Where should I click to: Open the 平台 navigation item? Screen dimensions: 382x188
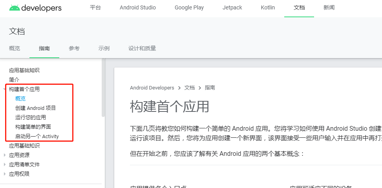tap(95, 7)
